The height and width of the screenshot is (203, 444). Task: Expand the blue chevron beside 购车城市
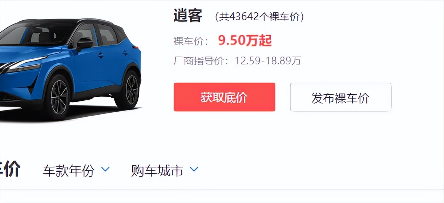pyautogui.click(x=194, y=169)
